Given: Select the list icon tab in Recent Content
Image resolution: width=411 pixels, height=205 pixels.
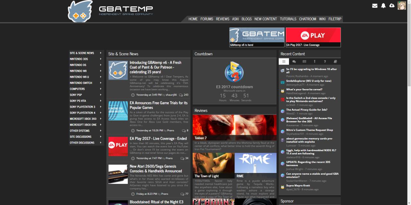Looking at the screenshot, I should [284, 61].
